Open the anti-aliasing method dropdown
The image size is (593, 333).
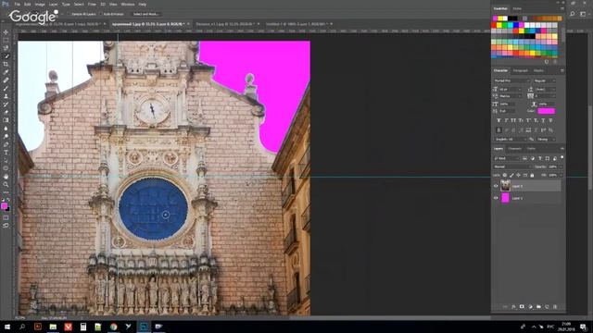(546, 140)
